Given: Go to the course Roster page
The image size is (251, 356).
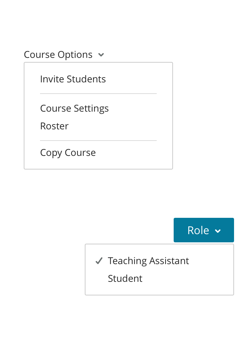Looking at the screenshot, I should pos(54,126).
